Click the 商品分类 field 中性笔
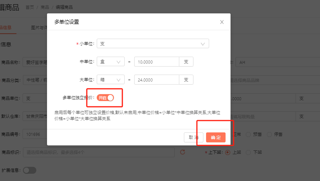This screenshot has height=181, width=320. click(35, 80)
